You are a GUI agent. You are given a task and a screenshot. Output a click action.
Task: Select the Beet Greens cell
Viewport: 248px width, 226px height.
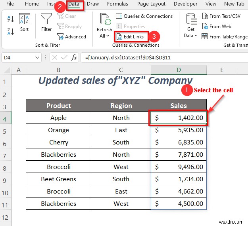tap(58, 179)
